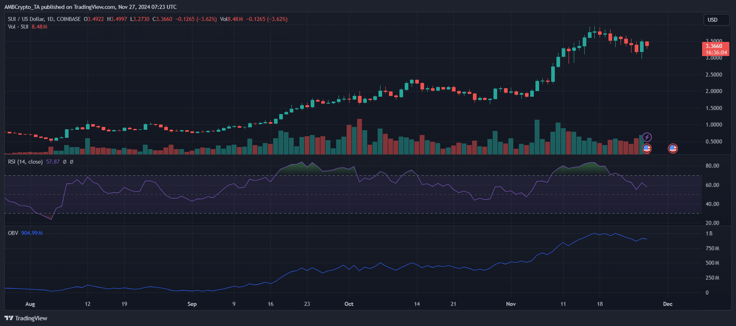Click the Oct date label on time axis
This screenshot has height=326, width=736.
[349, 304]
